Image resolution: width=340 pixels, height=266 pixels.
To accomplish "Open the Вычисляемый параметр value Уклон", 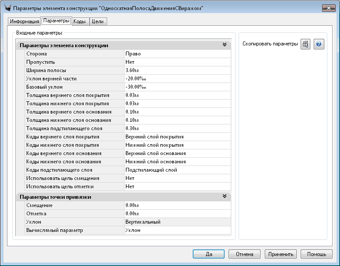I will (x=177, y=230).
